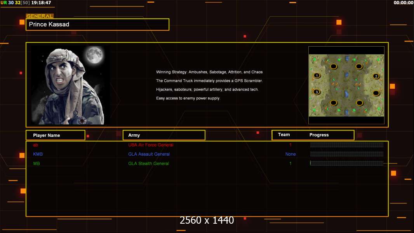
Task: Select player name KMB
Action: point(38,154)
